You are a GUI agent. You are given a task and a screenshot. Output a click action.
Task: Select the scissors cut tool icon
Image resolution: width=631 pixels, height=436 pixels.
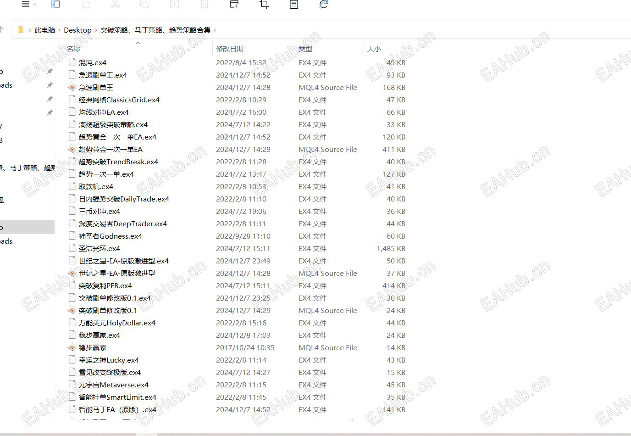[x=115, y=5]
